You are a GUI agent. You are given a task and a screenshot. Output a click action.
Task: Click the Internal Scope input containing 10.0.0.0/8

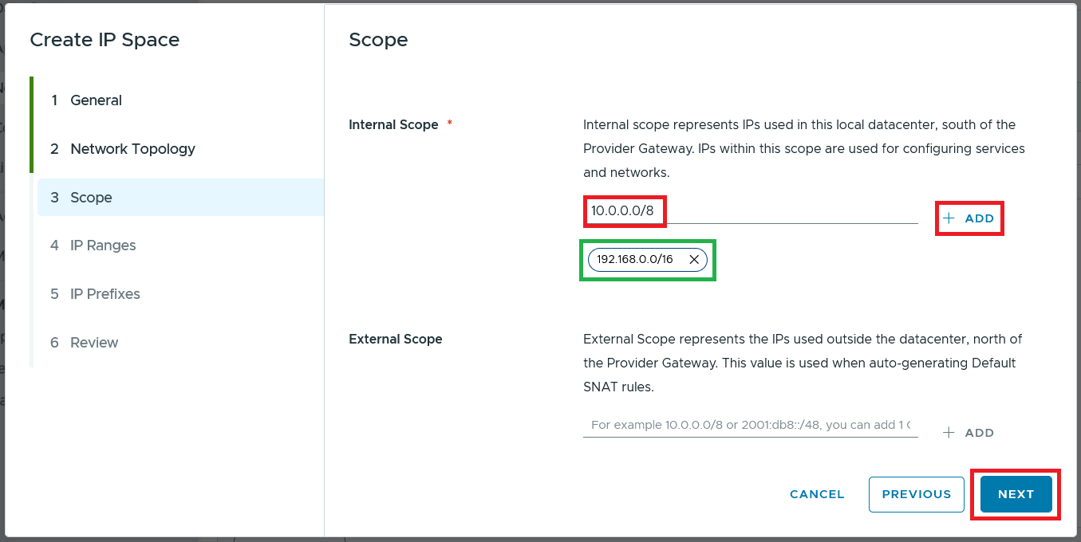click(x=750, y=211)
